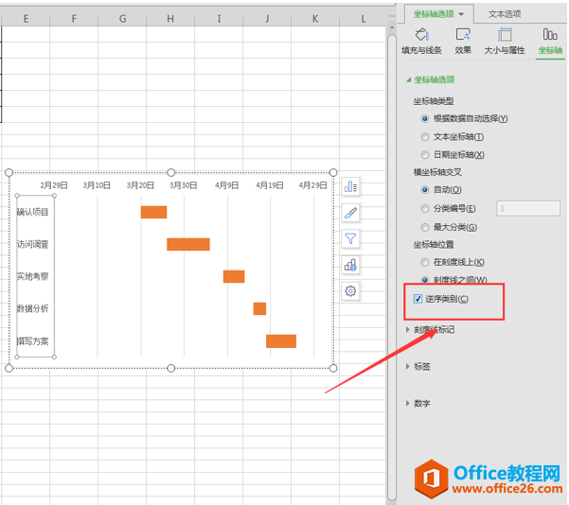Click the 确认项目 axis label
Viewport: 569px width, 505px height.
tap(33, 212)
